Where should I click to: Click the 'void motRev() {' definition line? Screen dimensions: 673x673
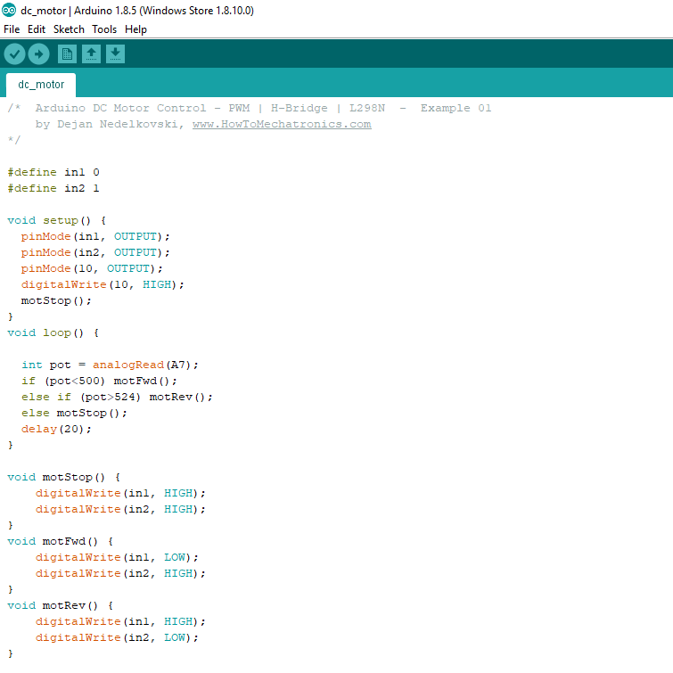[x=60, y=605]
